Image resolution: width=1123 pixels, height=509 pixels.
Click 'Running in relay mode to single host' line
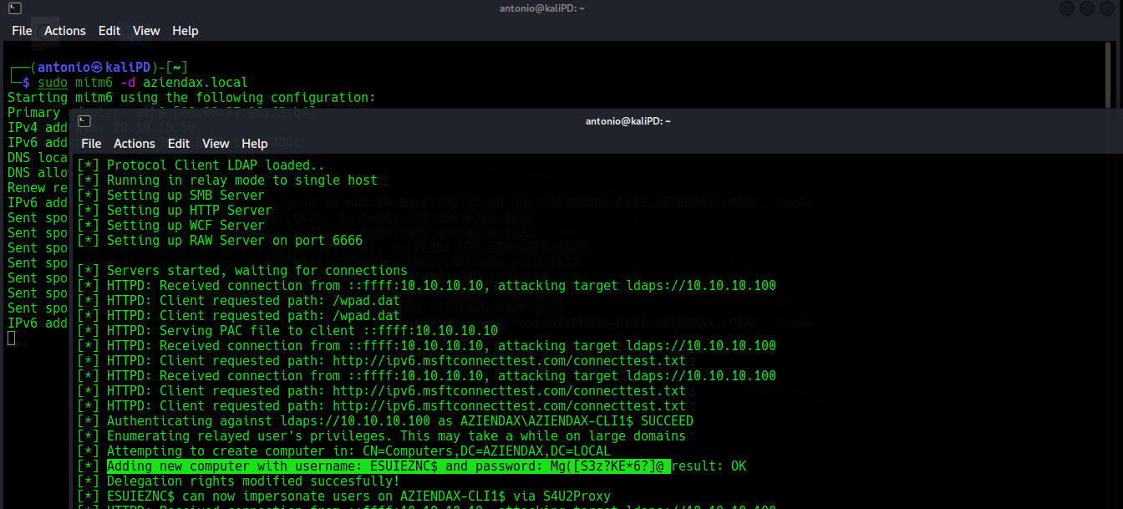point(227,181)
